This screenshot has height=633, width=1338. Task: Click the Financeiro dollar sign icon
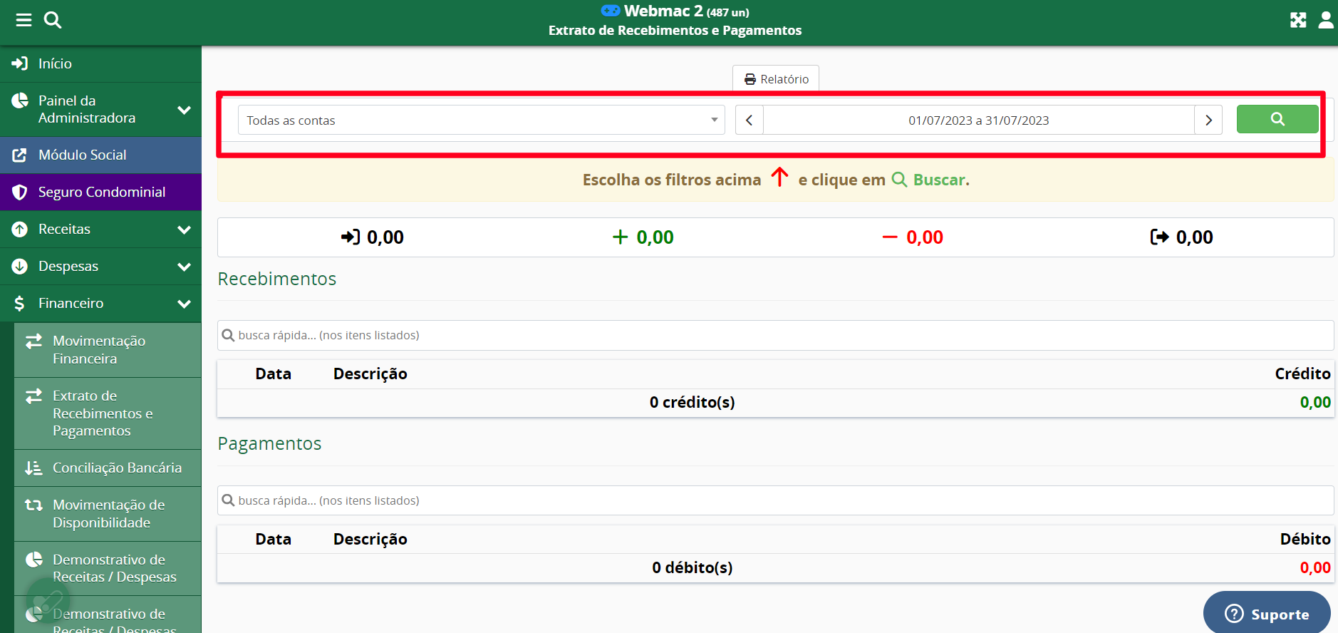click(19, 303)
